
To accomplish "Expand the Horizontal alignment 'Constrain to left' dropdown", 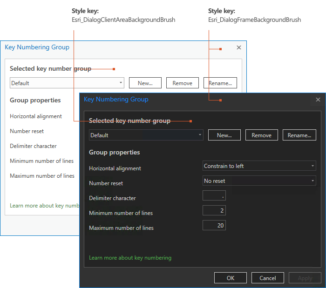I will [259, 166].
